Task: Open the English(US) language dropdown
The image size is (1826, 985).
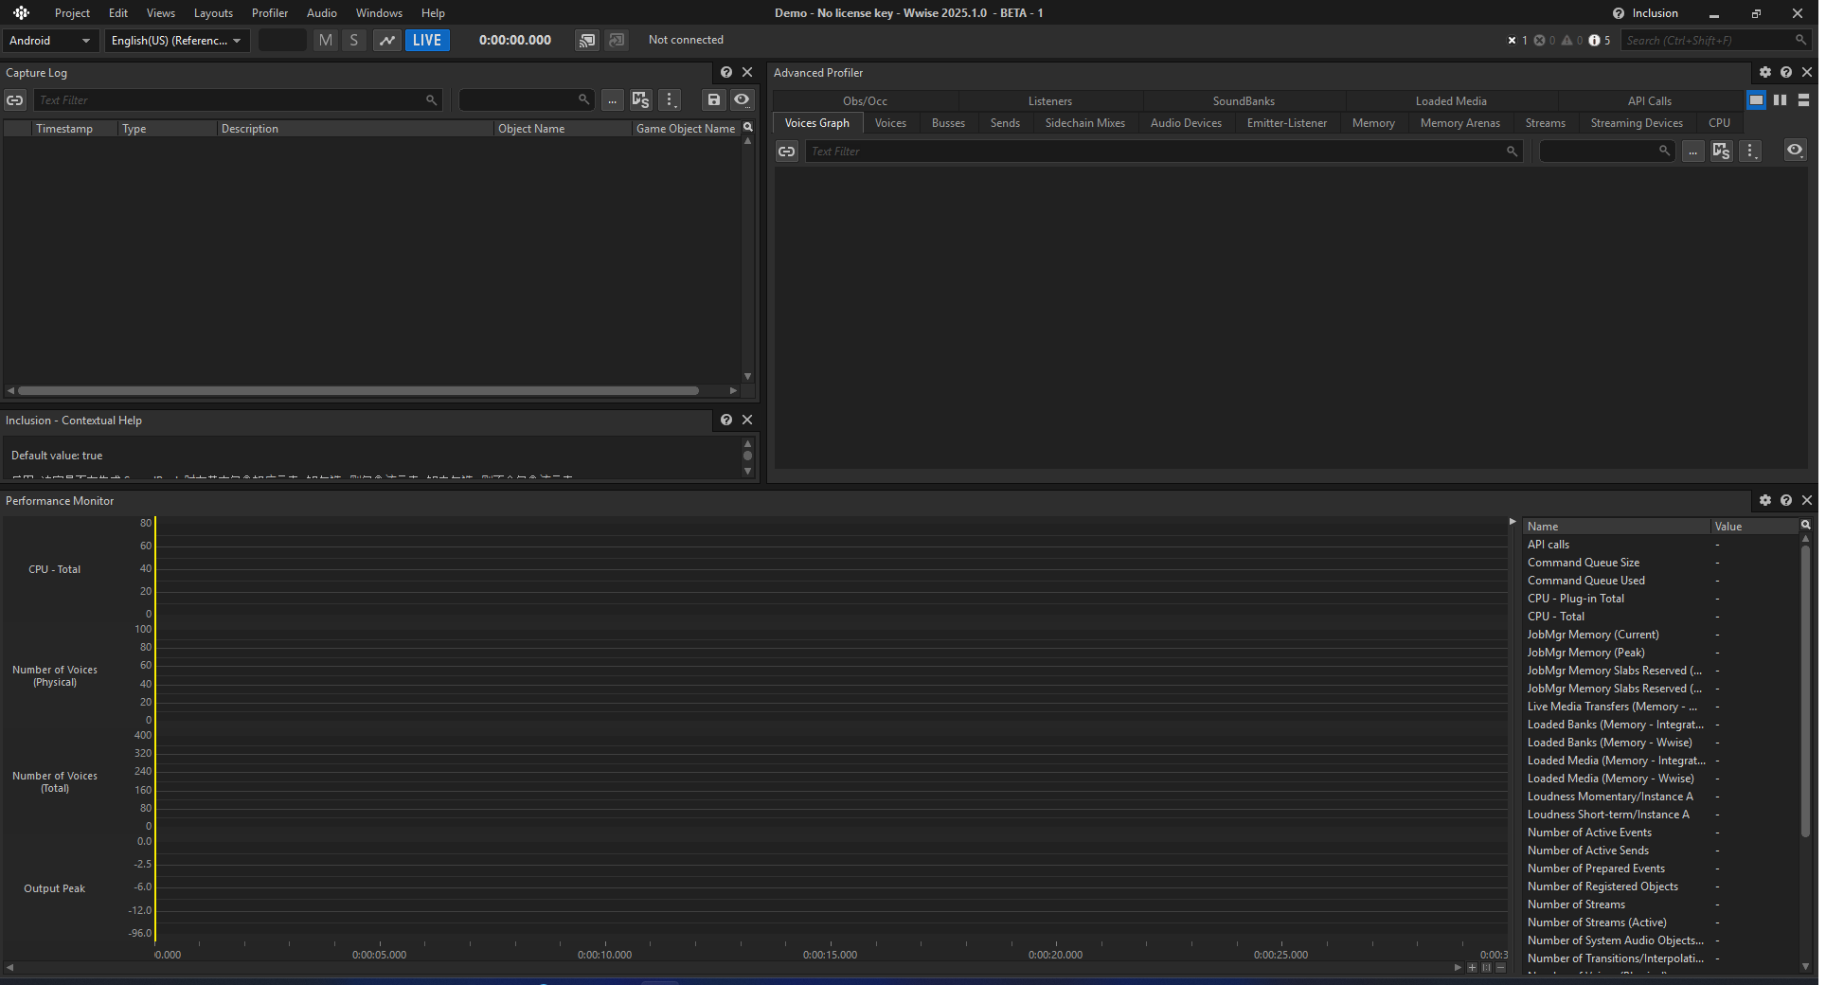Action: click(177, 41)
